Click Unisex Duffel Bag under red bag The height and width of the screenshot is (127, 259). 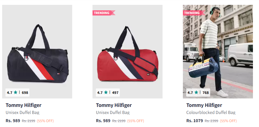[x=113, y=113]
